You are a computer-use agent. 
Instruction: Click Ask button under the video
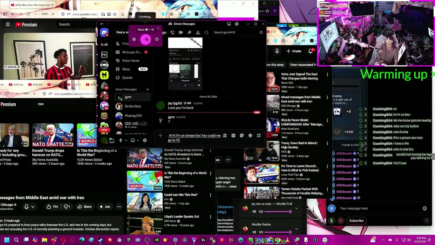pyautogui.click(x=104, y=207)
